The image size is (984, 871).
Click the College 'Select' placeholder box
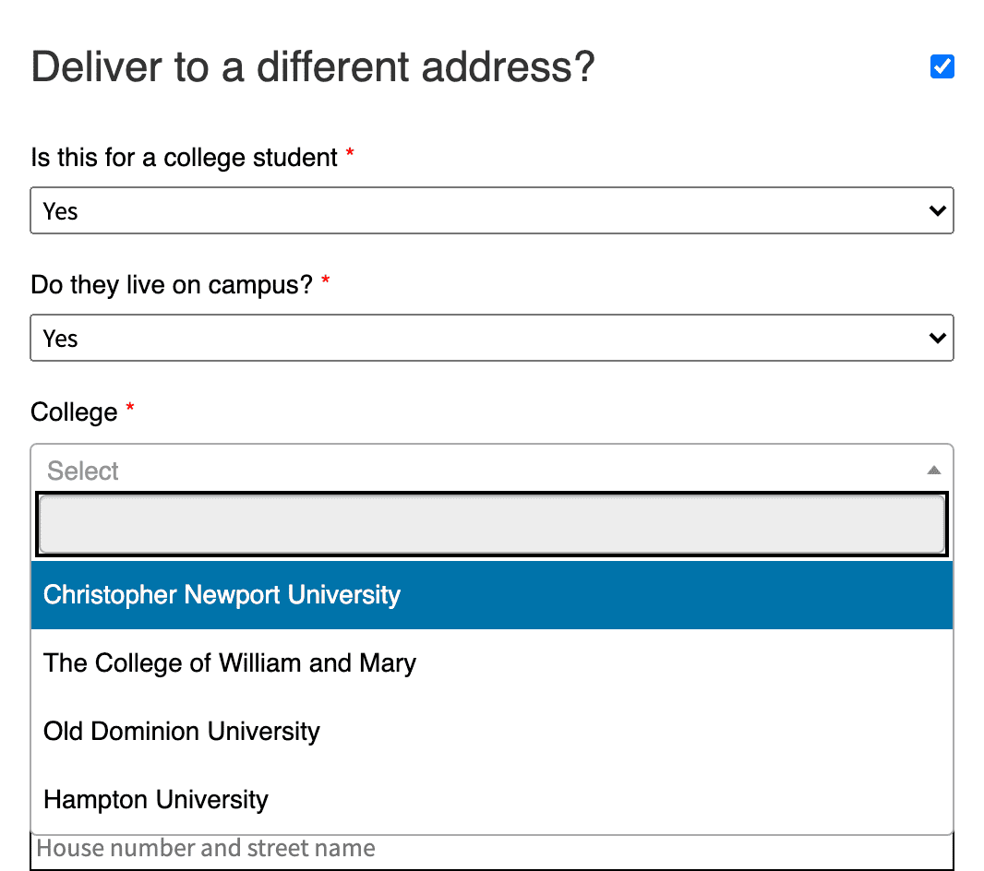pos(492,470)
